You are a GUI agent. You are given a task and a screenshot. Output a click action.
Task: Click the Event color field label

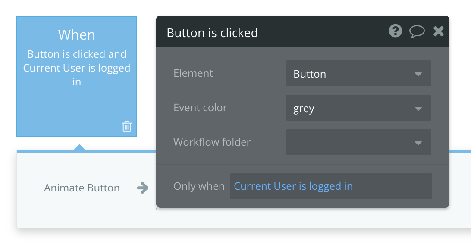coord(200,108)
